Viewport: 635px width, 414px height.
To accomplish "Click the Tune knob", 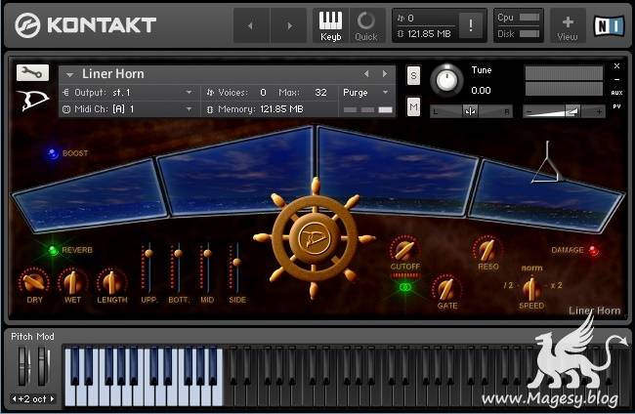I will pos(446,79).
